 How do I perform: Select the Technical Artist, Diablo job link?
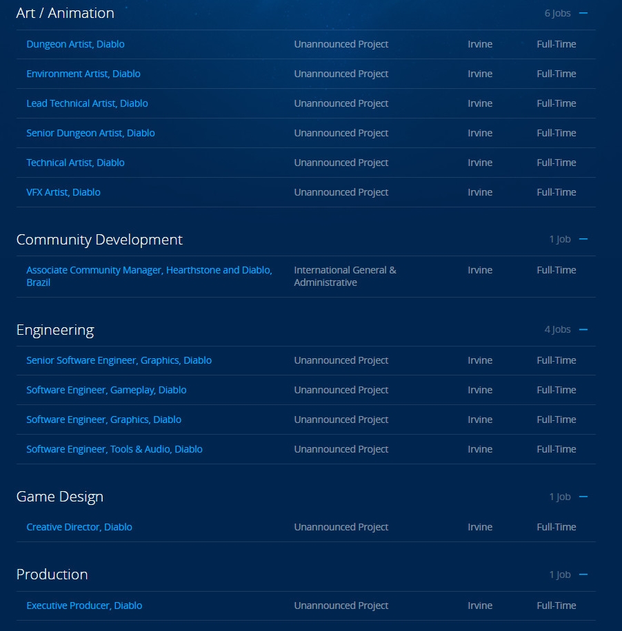(75, 163)
